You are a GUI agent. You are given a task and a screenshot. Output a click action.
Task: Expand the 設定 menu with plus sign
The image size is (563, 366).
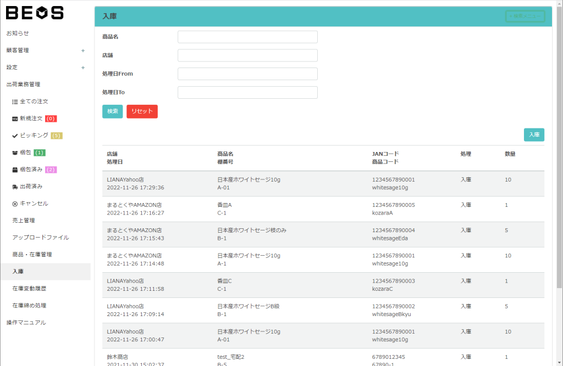(83, 67)
